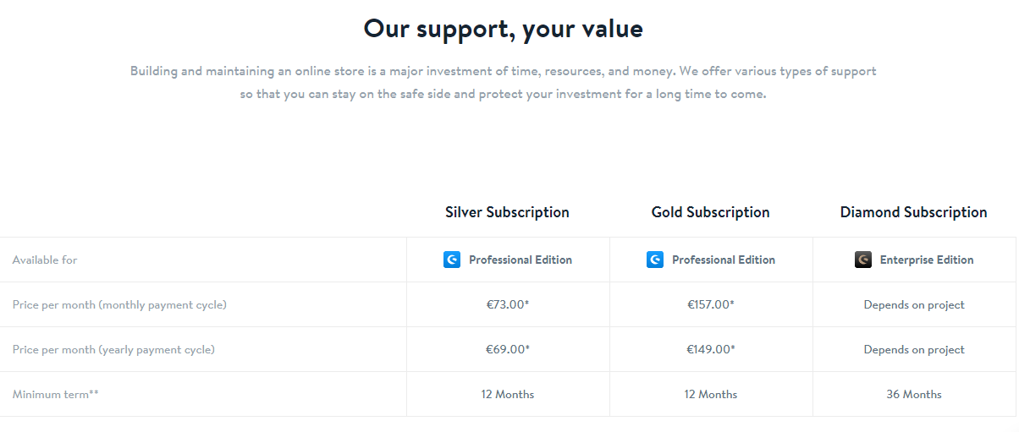Select the Gold Subscription column heading
Image resolution: width=1019 pixels, height=432 pixels.
point(710,212)
